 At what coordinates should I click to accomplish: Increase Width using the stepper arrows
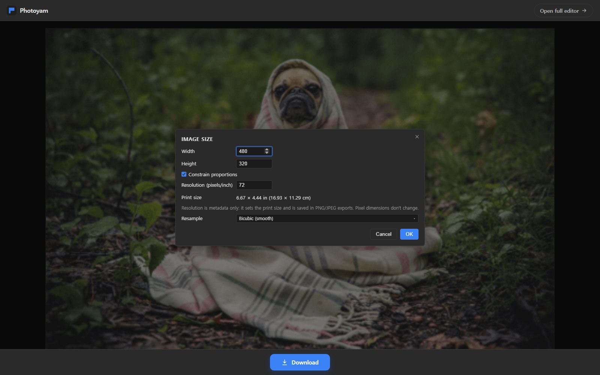(267, 150)
